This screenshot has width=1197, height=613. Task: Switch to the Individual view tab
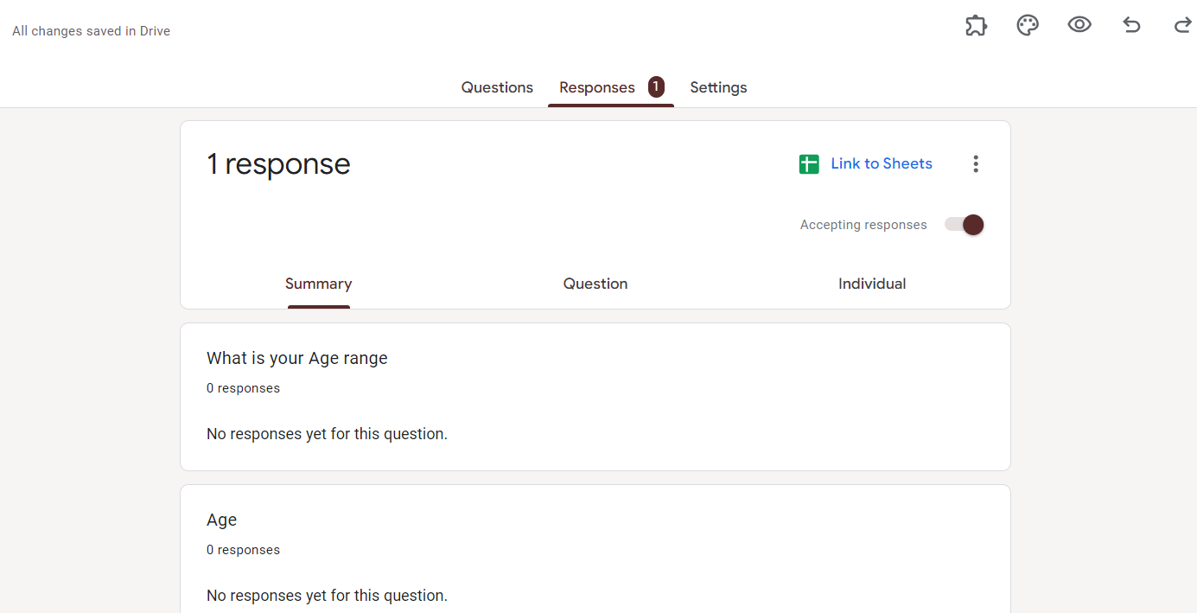872,284
